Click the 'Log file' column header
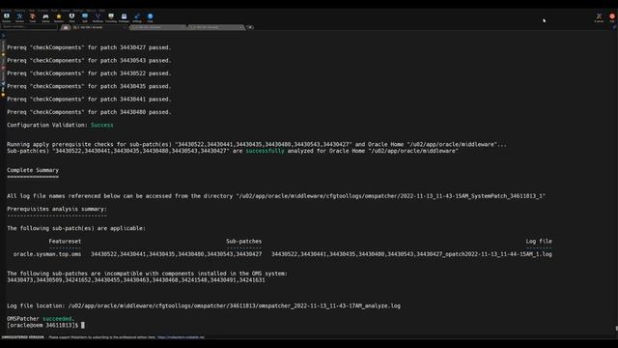Screen dimensions: 618x348 coord(539,241)
